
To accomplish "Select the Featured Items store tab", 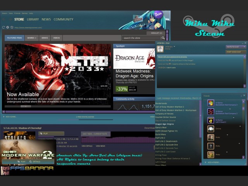I will coord(14,38).
